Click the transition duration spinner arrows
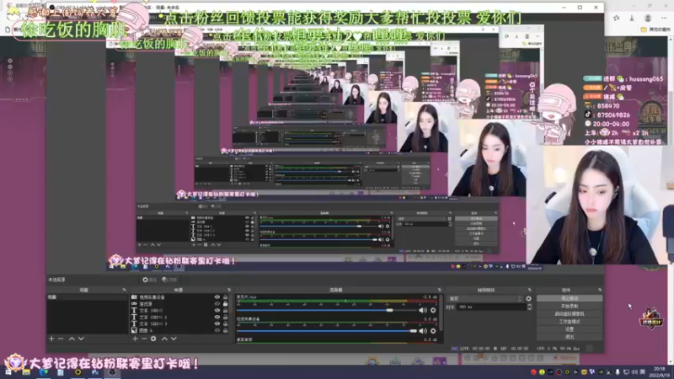This screenshot has width=674, height=379. [529, 307]
